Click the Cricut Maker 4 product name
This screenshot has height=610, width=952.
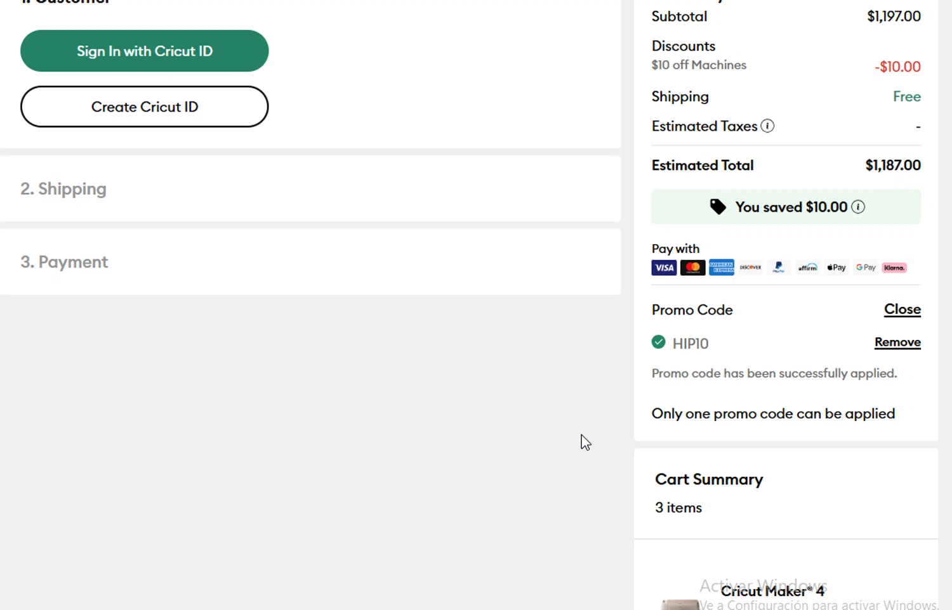pos(772,591)
